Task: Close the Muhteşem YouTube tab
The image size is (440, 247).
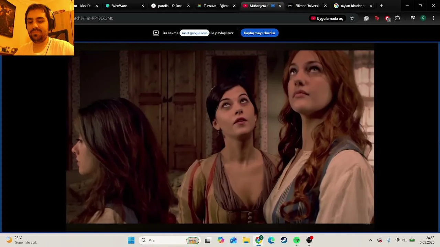Action: click(280, 6)
